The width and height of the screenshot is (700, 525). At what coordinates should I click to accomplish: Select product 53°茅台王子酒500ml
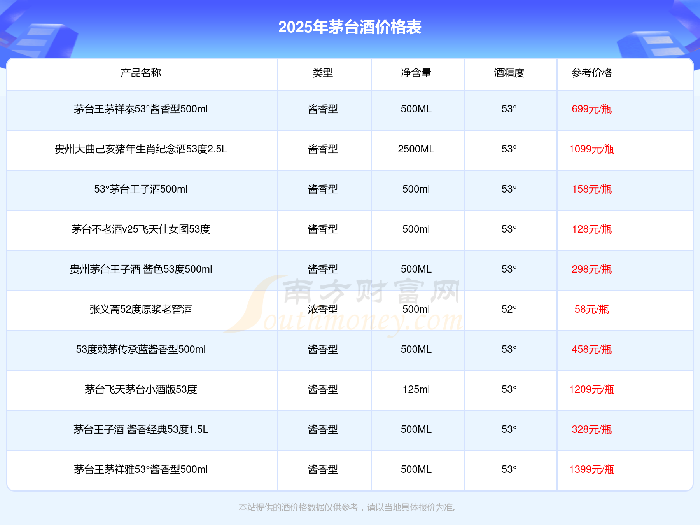tap(141, 189)
